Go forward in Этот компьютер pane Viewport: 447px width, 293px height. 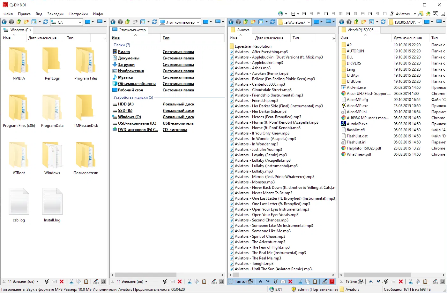pyautogui.click(x=120, y=22)
